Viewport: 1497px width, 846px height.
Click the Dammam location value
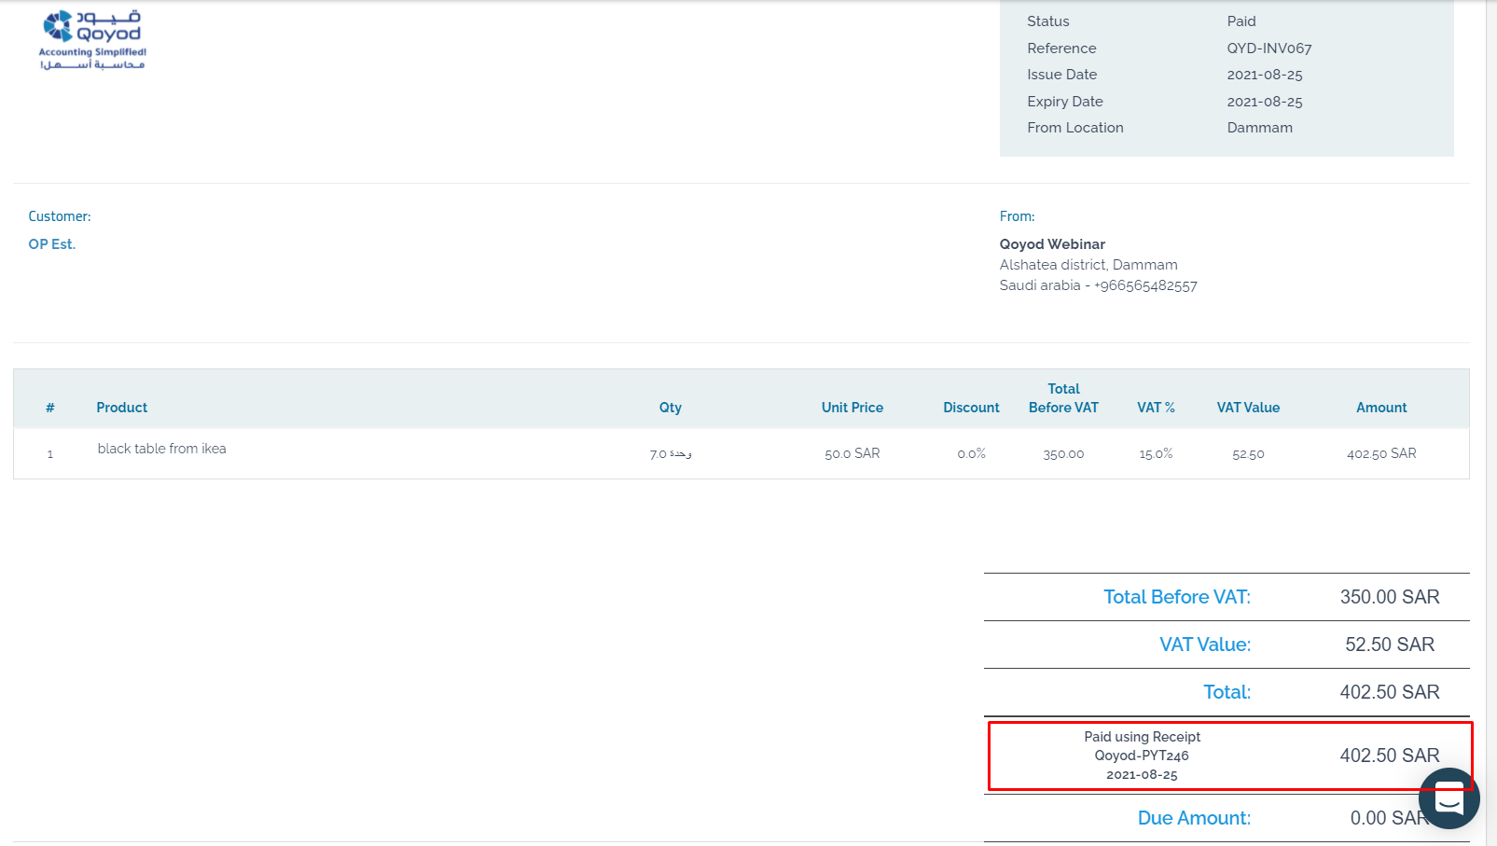point(1259,128)
